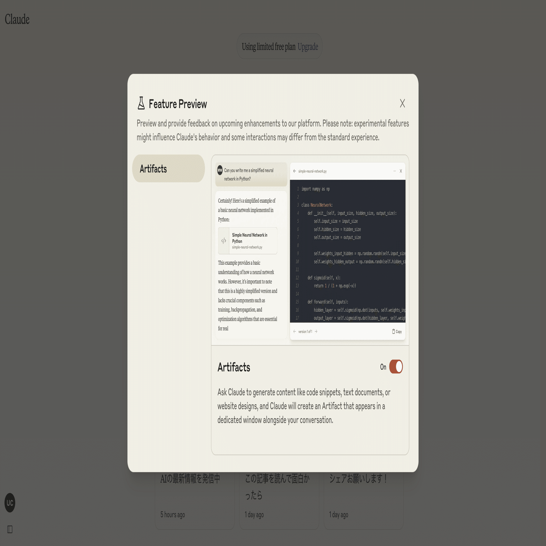This screenshot has width=546, height=546.
Task: Click '5 hours ago' timestamp
Action: [173, 515]
